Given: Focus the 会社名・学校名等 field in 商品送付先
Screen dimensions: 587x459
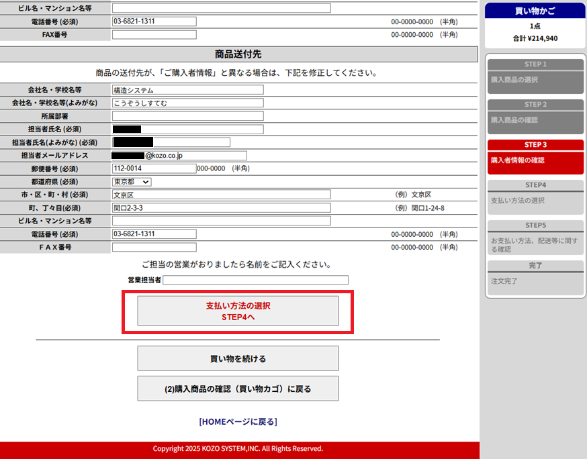Looking at the screenshot, I should point(187,90).
